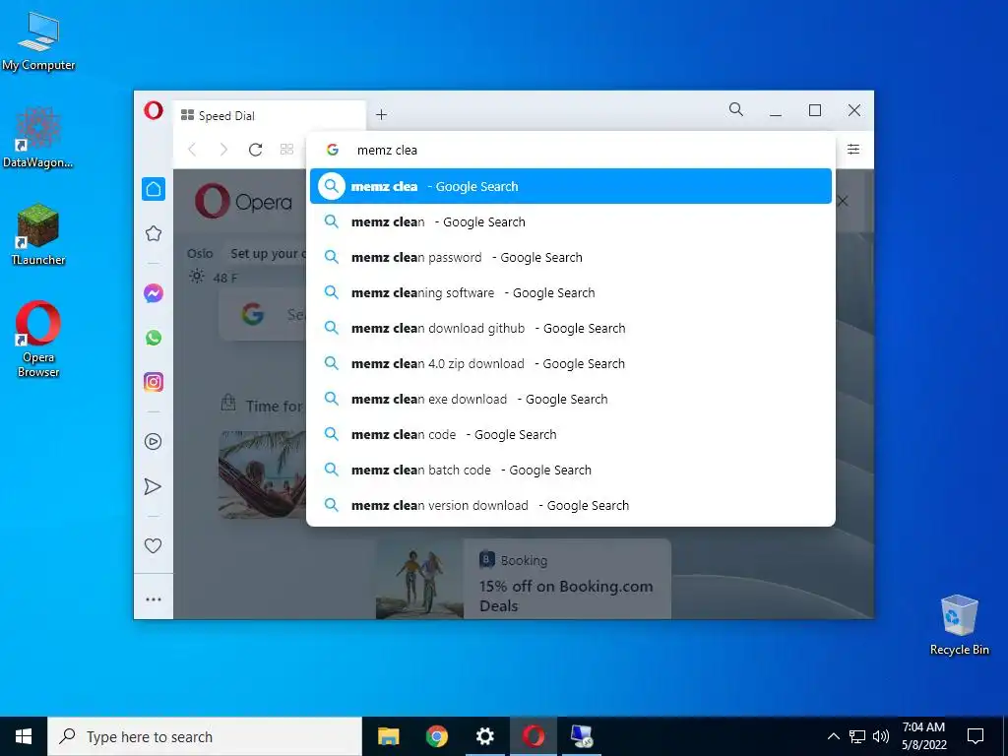Go back with the back arrow
This screenshot has width=1008, height=756.
[192, 150]
